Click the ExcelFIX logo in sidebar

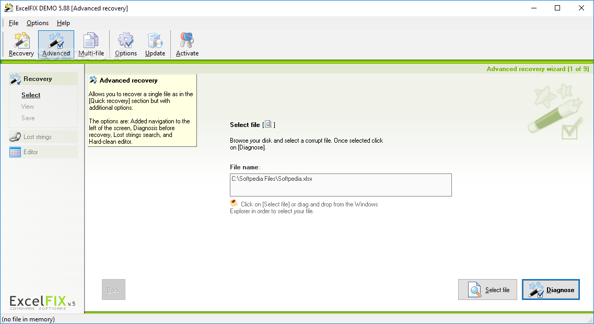pos(42,303)
